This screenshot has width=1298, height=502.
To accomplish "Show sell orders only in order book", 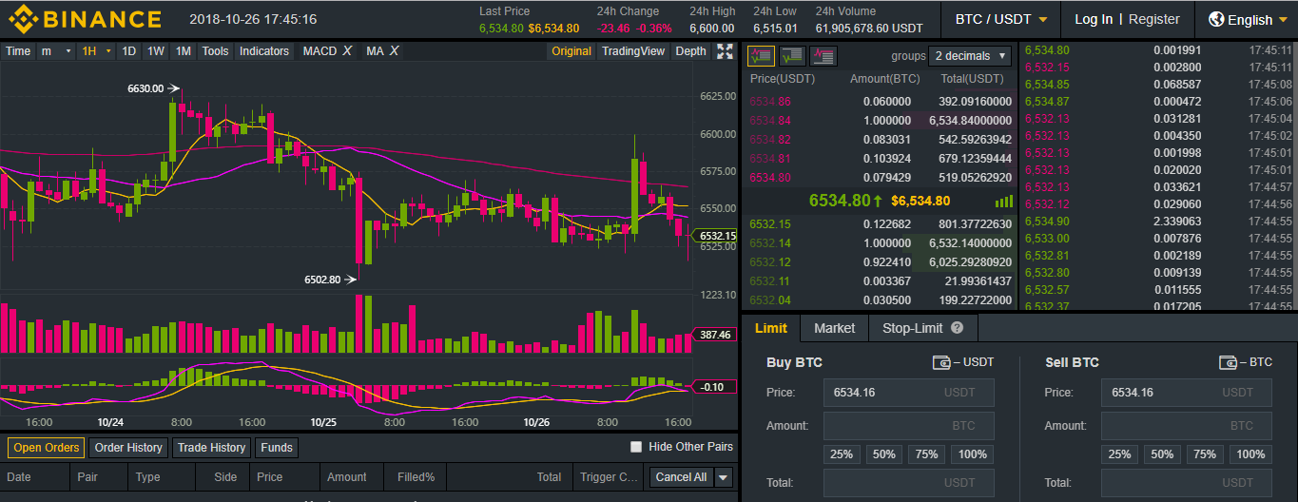I will coord(823,55).
